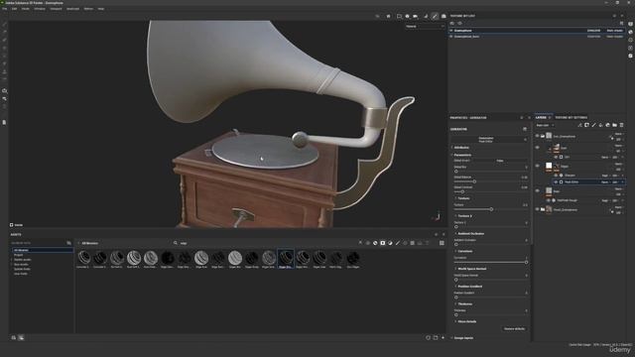The width and height of the screenshot is (635, 357).
Task: Click the add folder icon in Layers toolbar
Action: pyautogui.click(x=615, y=125)
